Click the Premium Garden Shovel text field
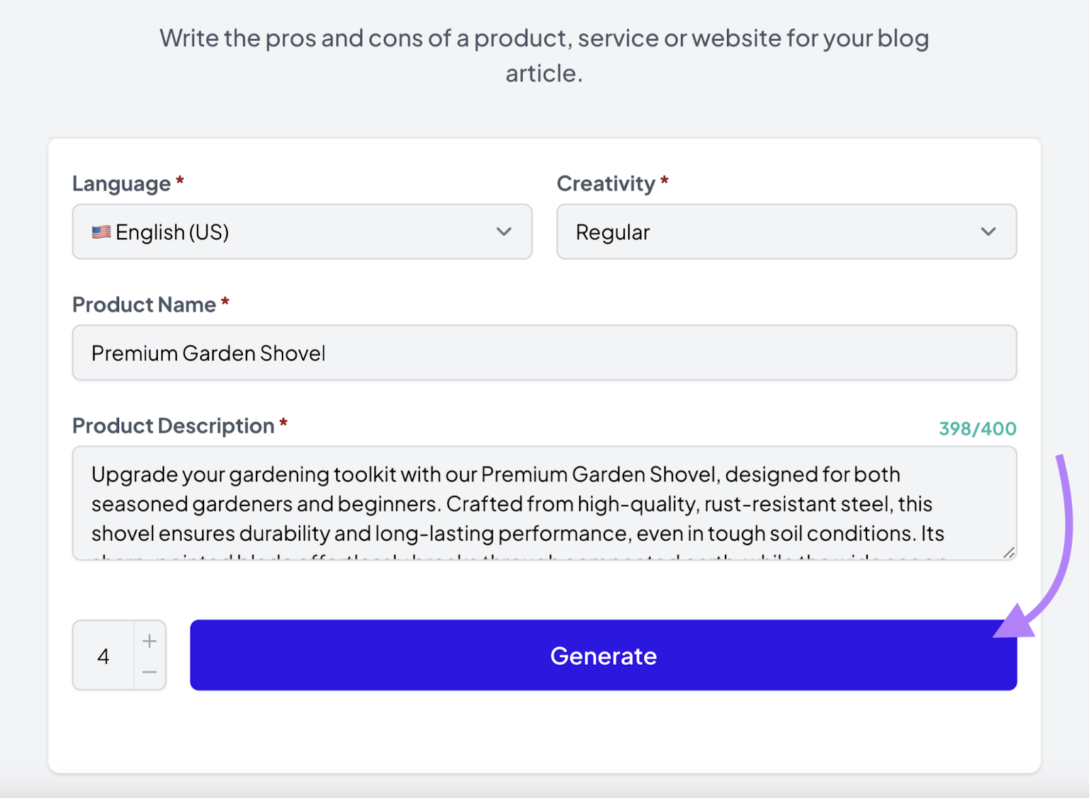 pyautogui.click(x=543, y=352)
